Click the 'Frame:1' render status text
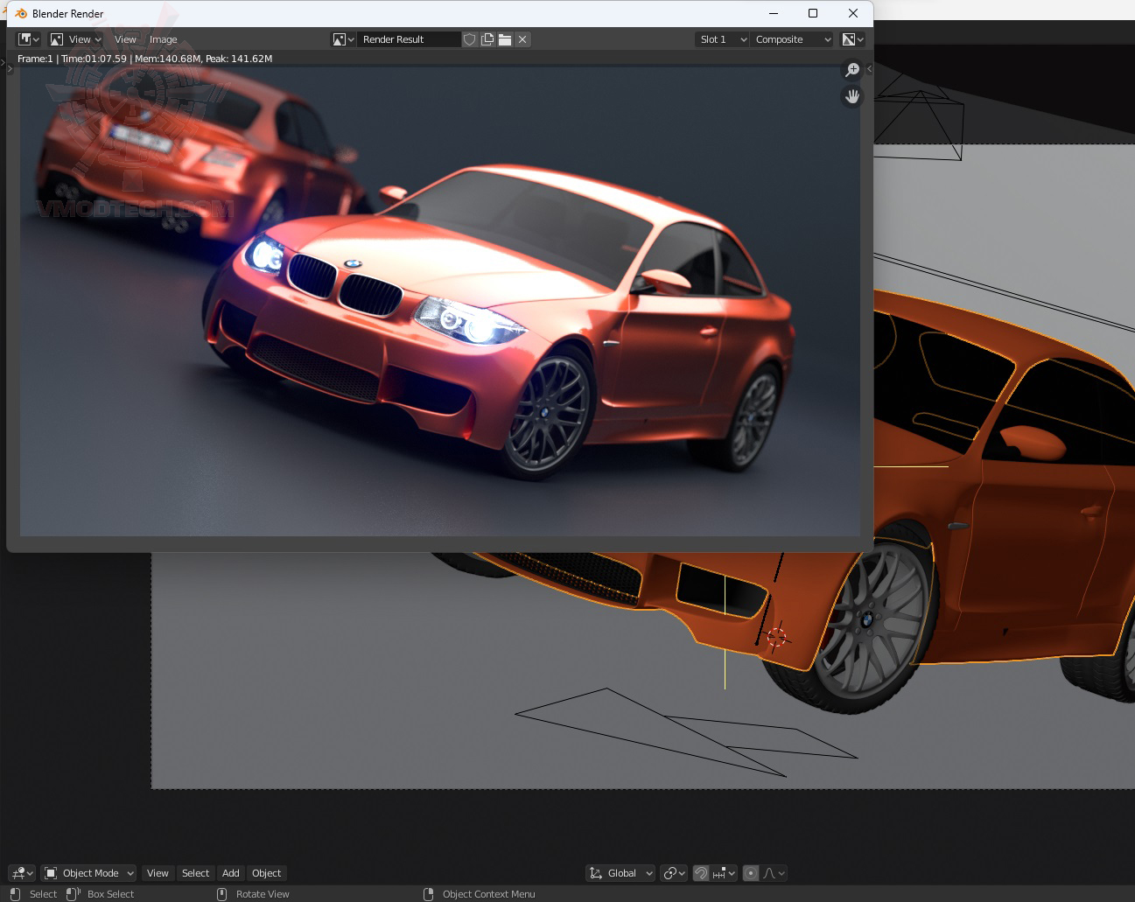This screenshot has height=902, width=1135. (x=35, y=59)
